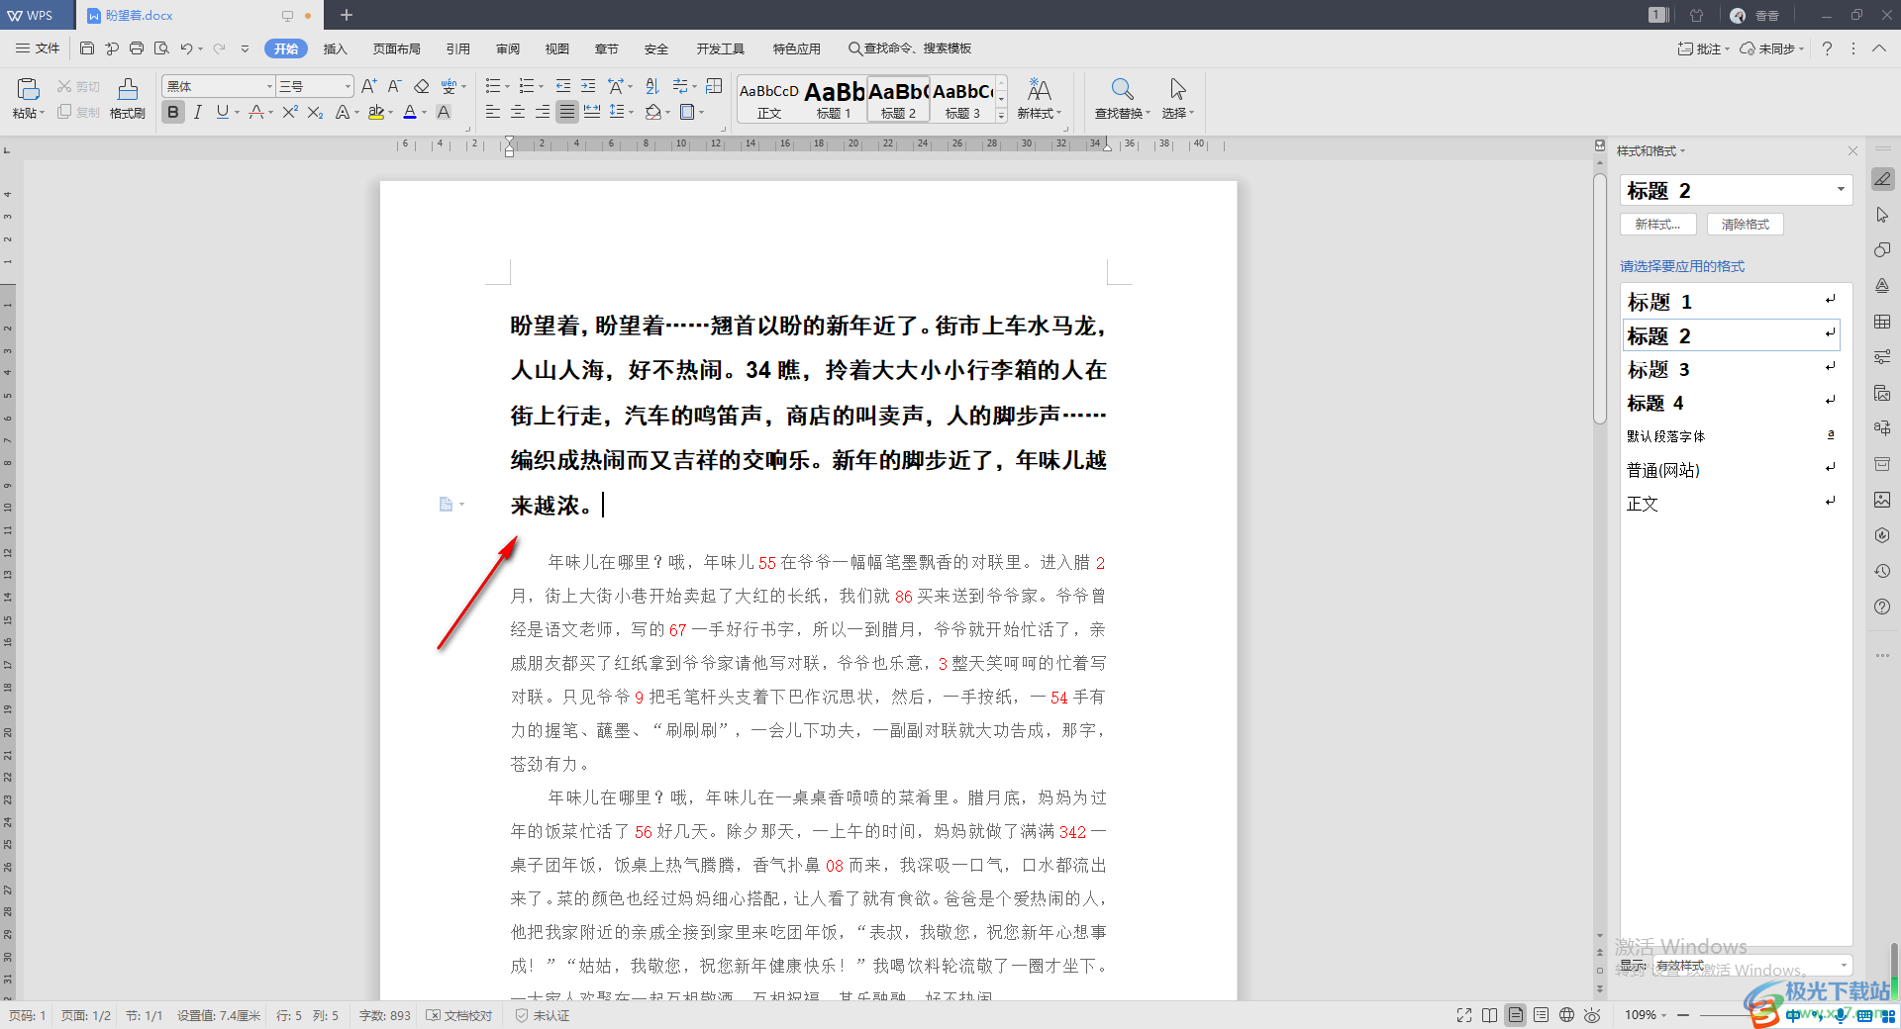Click the Paste icon
The width and height of the screenshot is (1901, 1029).
tap(28, 89)
